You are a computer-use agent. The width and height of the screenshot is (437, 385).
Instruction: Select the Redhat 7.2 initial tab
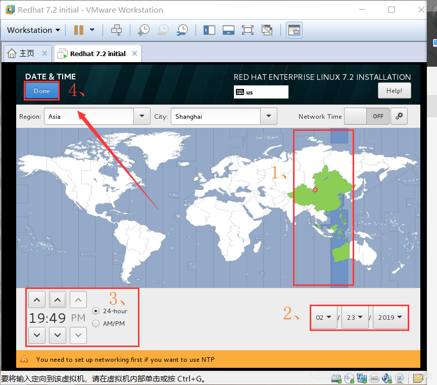(98, 54)
